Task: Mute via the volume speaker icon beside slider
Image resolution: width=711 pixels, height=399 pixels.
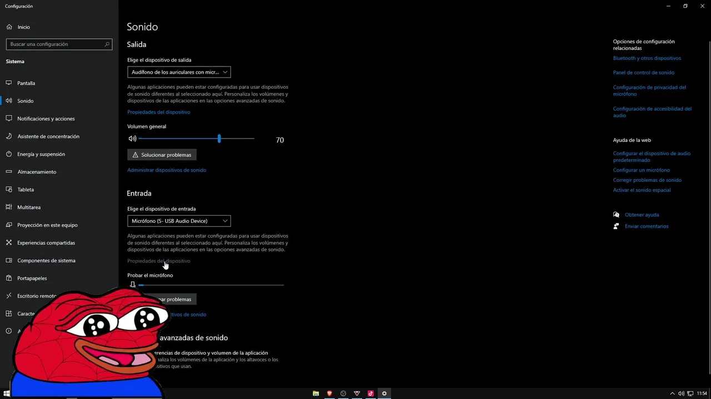Action: click(132, 139)
